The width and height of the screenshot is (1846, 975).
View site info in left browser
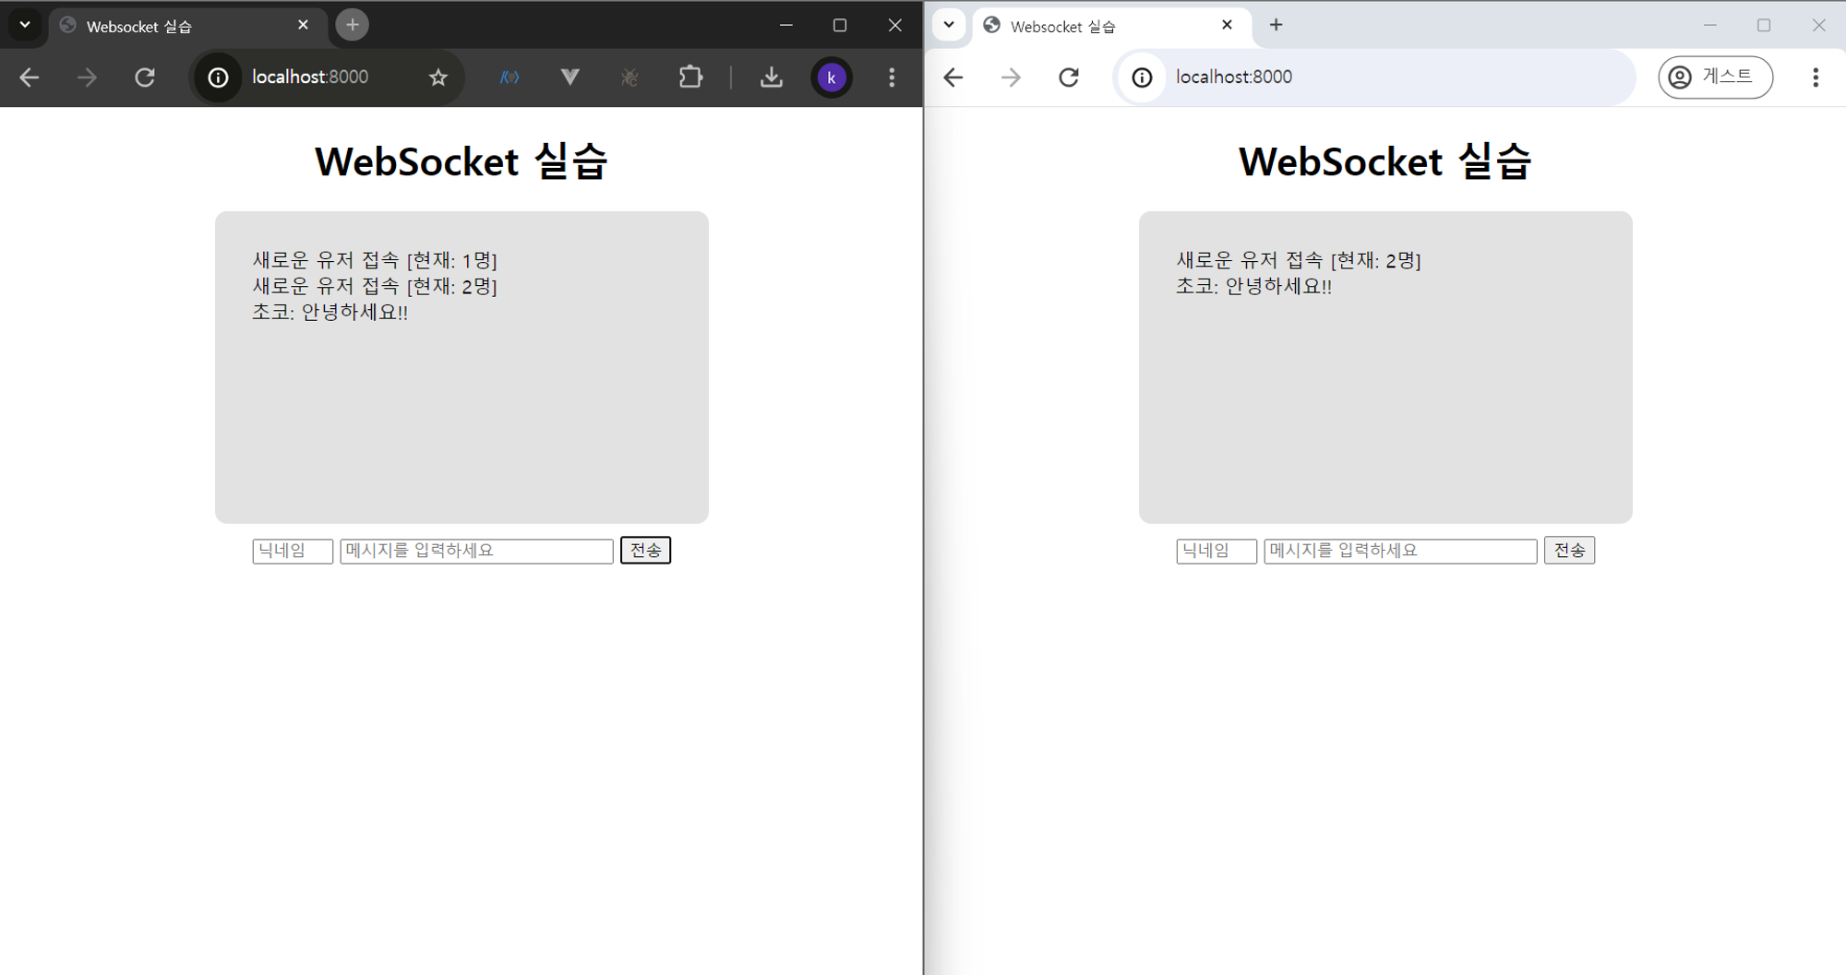click(218, 77)
